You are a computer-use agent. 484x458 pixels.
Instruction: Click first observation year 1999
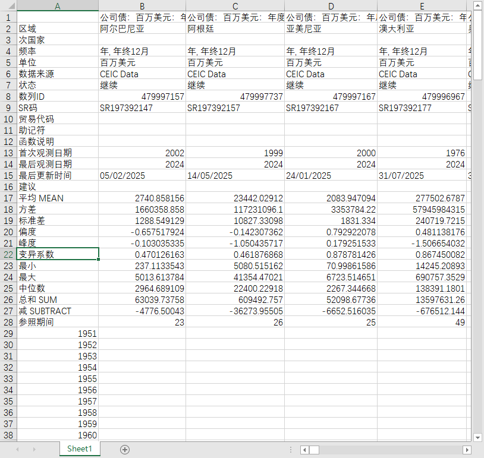pyautogui.click(x=235, y=153)
